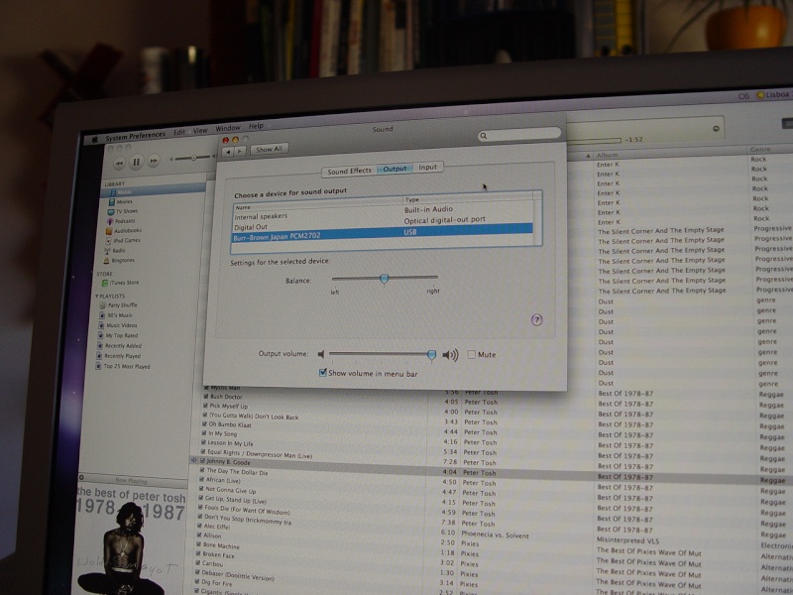Click the Now Playing artwork header
This screenshot has width=793, height=595.
point(133,480)
